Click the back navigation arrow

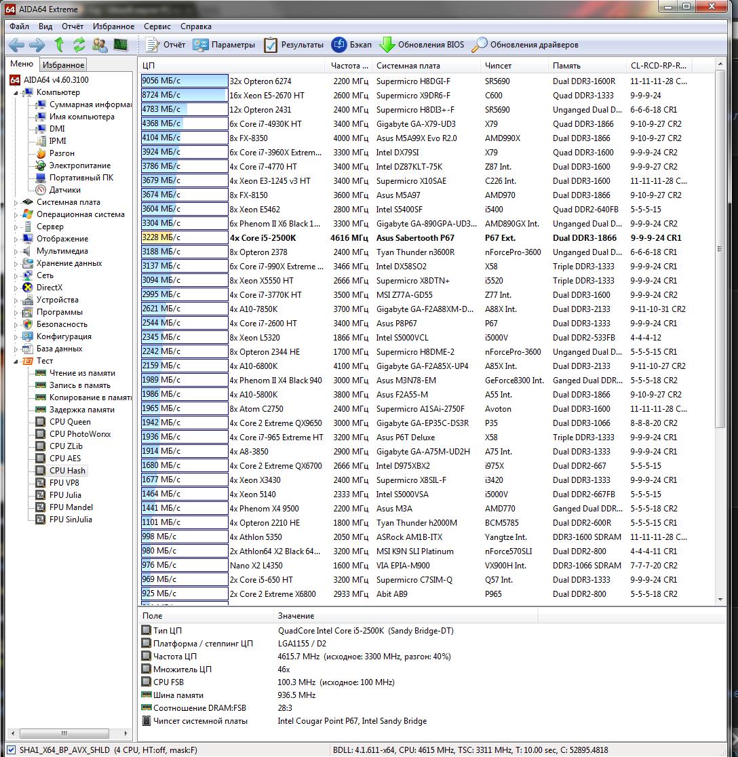click(16, 45)
